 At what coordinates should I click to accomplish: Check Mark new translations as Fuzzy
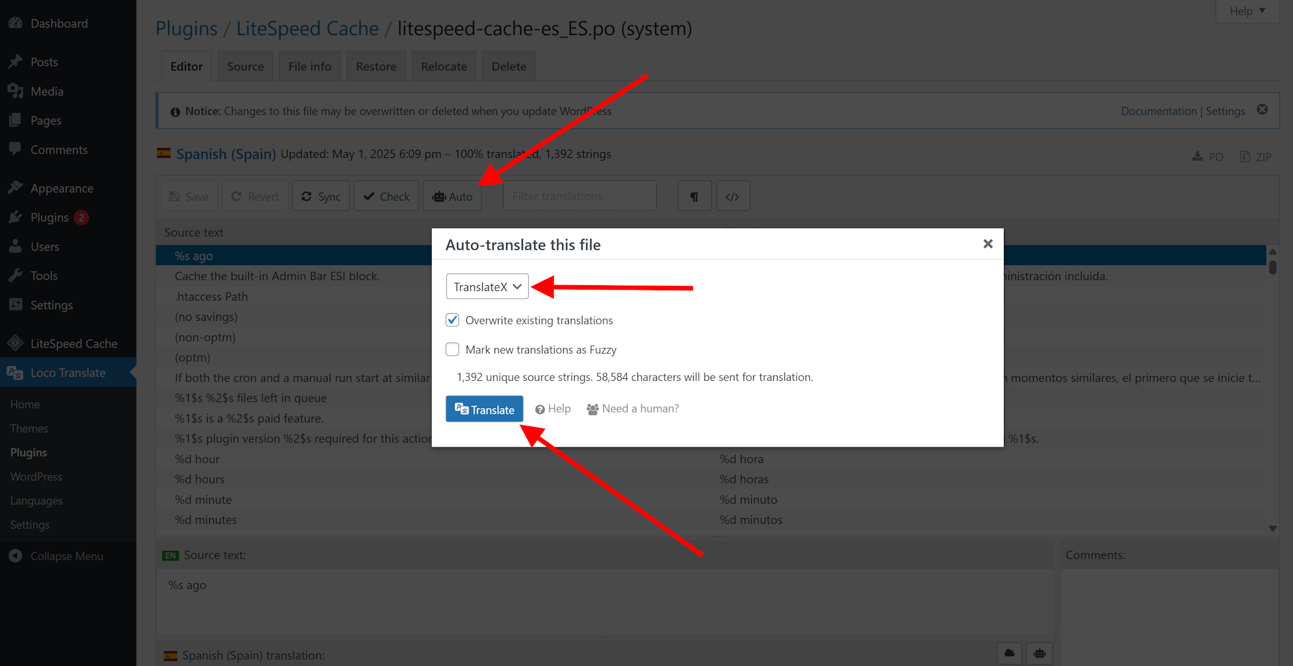pyautogui.click(x=453, y=350)
